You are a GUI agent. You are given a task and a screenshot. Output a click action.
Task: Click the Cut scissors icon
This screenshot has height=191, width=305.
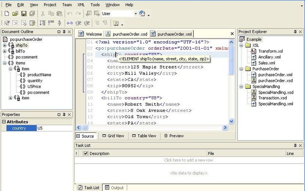pos(43,13)
